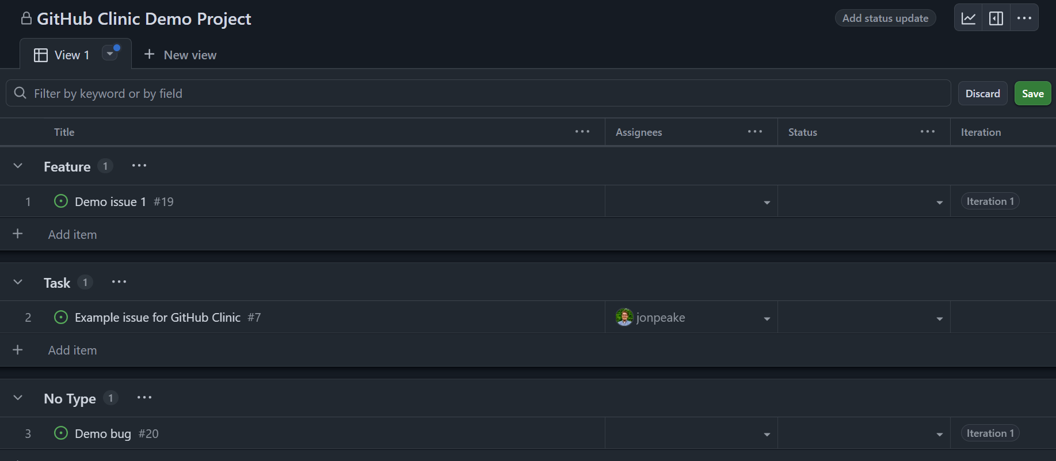Collapse the No Type group

coord(18,398)
